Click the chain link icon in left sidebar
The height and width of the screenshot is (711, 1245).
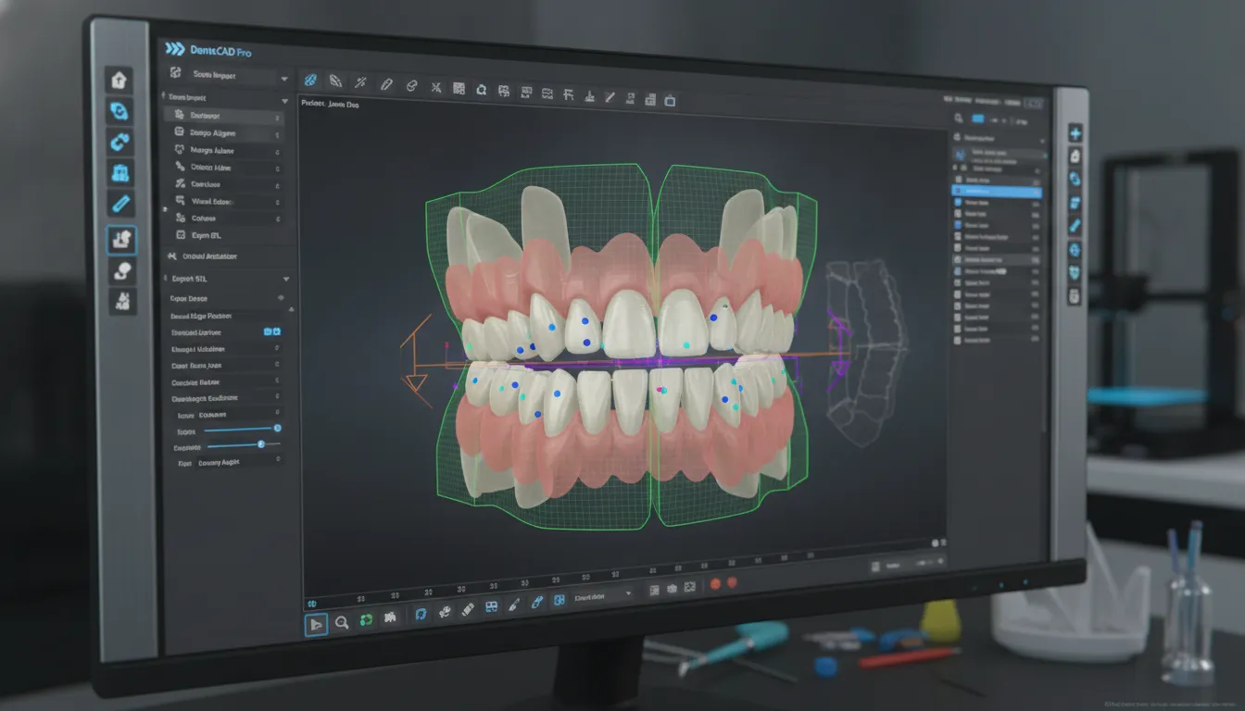tap(119, 143)
